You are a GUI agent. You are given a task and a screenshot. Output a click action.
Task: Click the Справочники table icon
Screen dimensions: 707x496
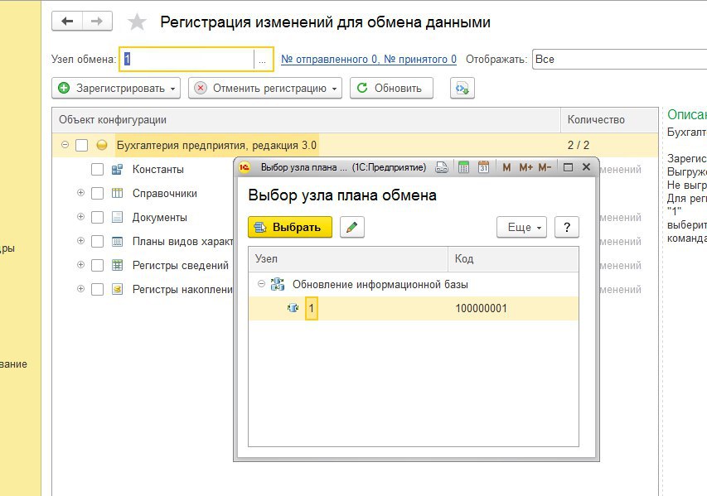pos(117,193)
